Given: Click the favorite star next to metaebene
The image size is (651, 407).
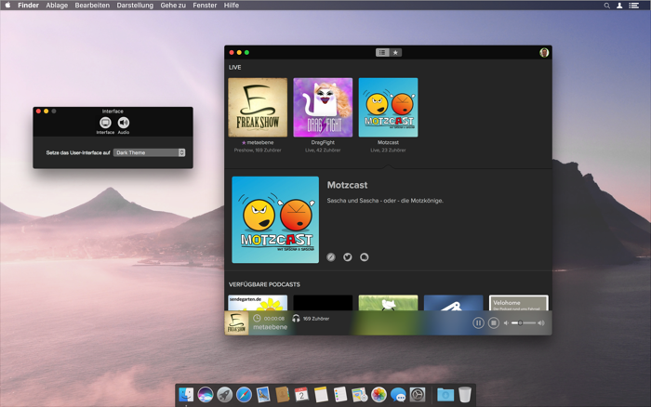Looking at the screenshot, I should click(x=244, y=143).
